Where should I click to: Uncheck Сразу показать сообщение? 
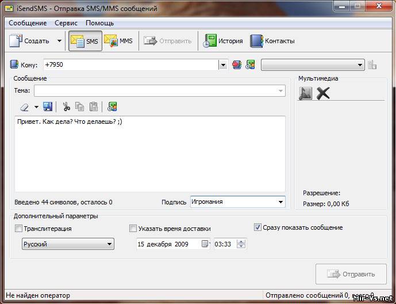[x=257, y=227]
